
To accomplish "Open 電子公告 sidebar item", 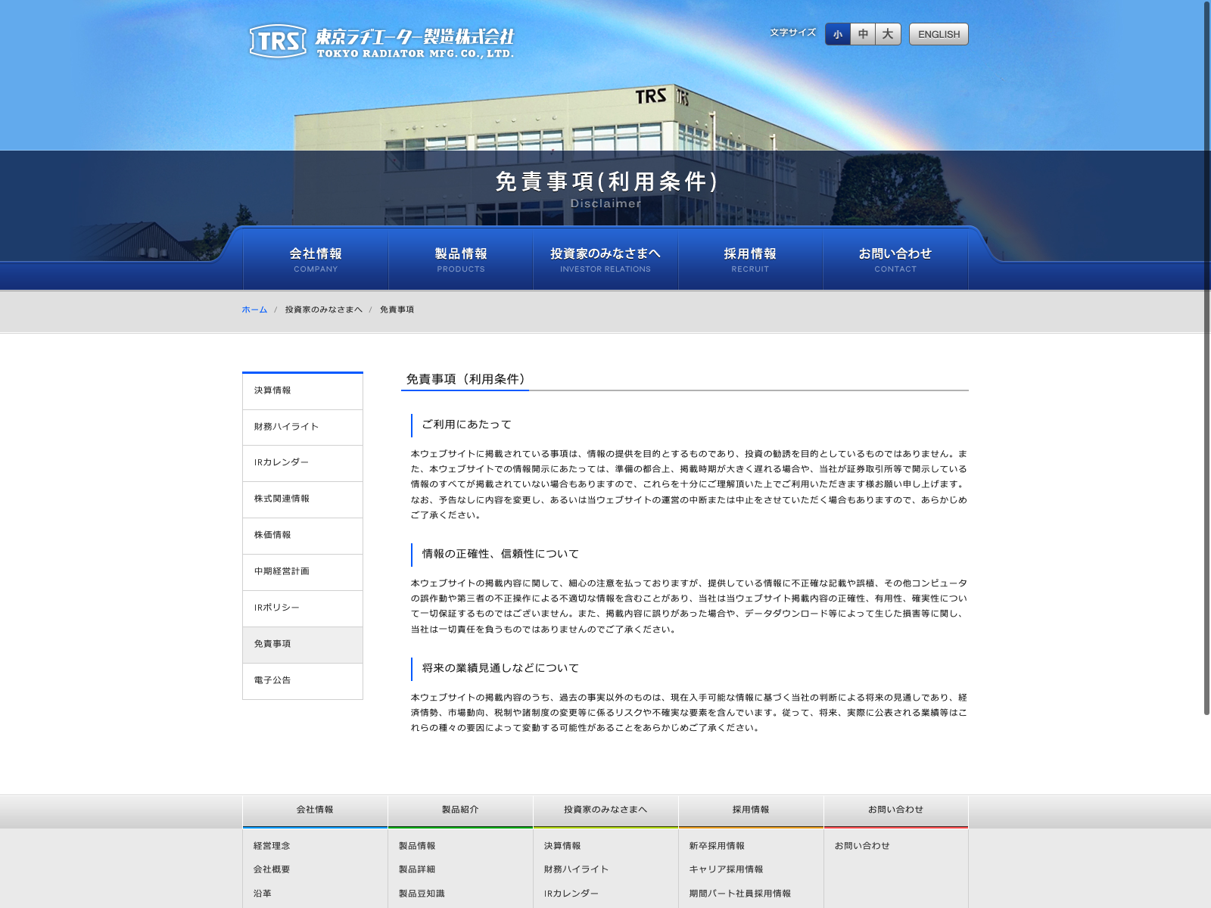I will click(303, 681).
